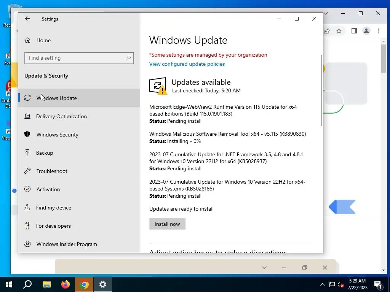Click the Updates available warning status icon
Image resolution: width=390 pixels, height=292 pixels.
coord(158,86)
